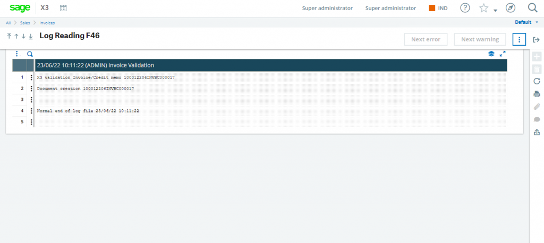Click the Invoices breadcrumb link
The height and width of the screenshot is (243, 544).
(x=47, y=23)
